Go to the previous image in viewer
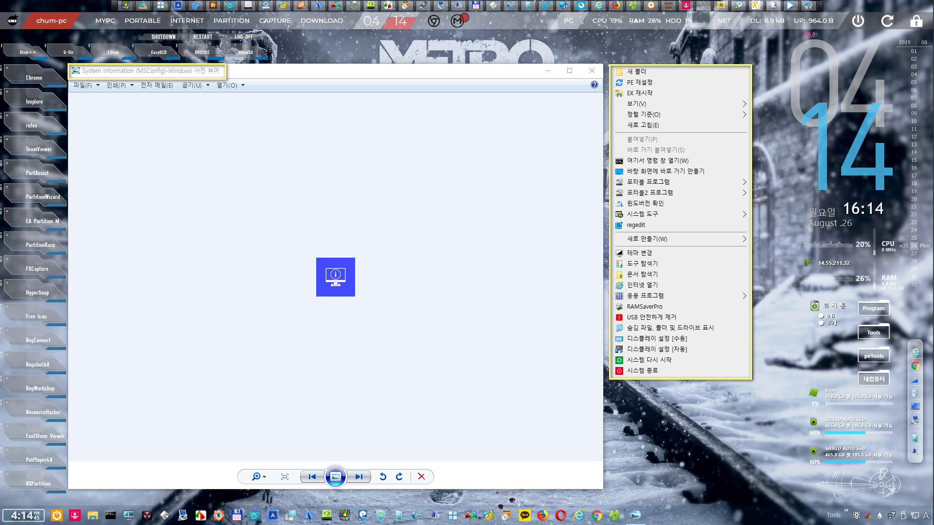This screenshot has width=934, height=525. [312, 476]
